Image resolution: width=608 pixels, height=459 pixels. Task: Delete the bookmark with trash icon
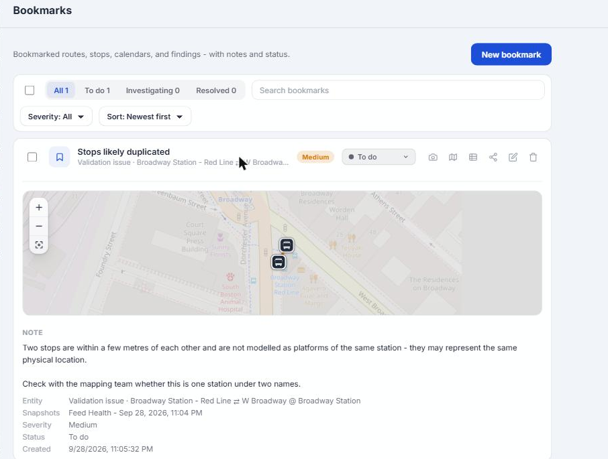pyautogui.click(x=533, y=157)
